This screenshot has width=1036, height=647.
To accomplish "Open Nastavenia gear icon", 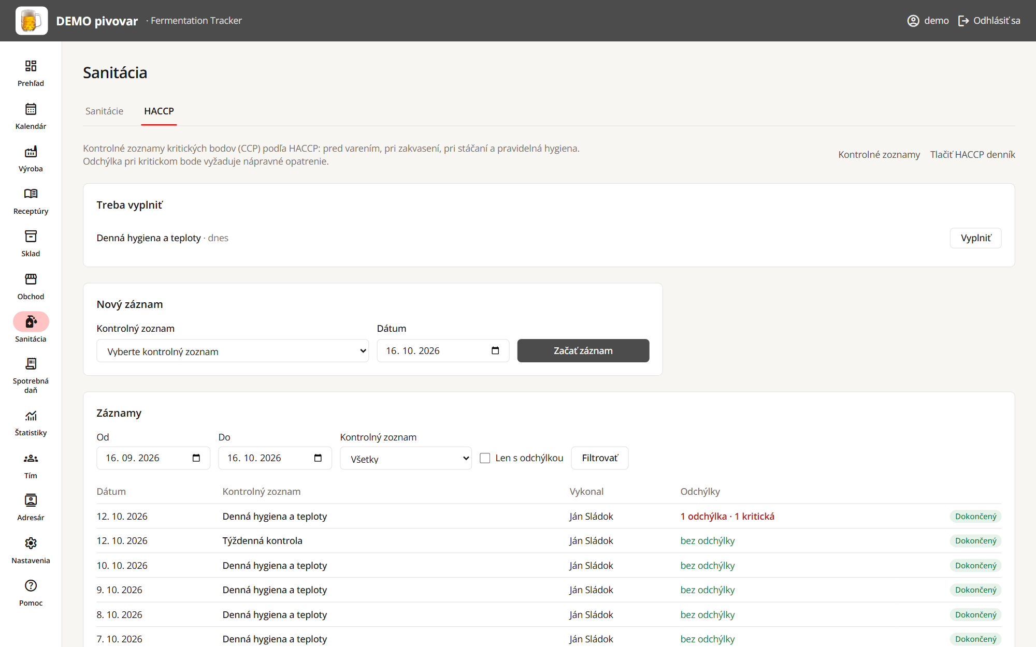I will click(31, 543).
